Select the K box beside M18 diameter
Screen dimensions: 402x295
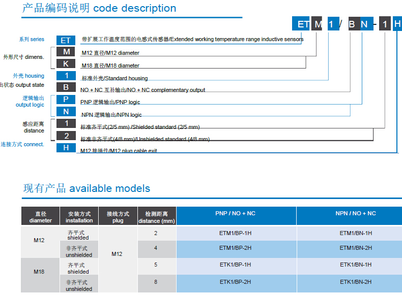pyautogui.click(x=66, y=64)
